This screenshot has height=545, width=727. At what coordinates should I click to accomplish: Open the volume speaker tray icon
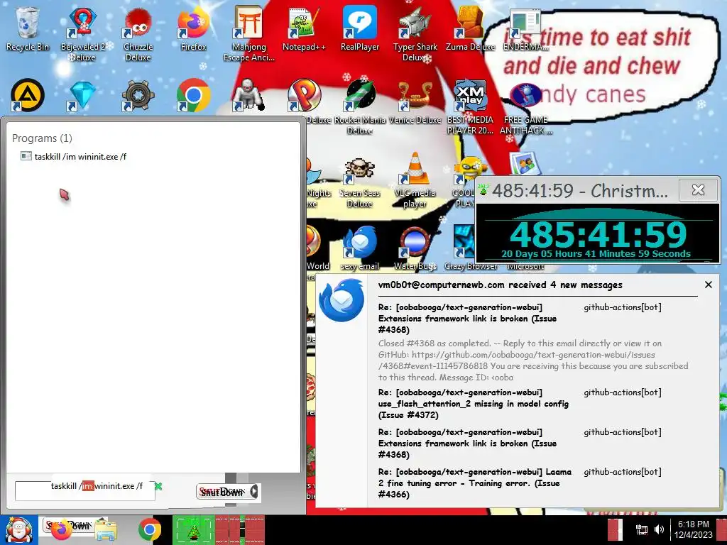point(659,529)
